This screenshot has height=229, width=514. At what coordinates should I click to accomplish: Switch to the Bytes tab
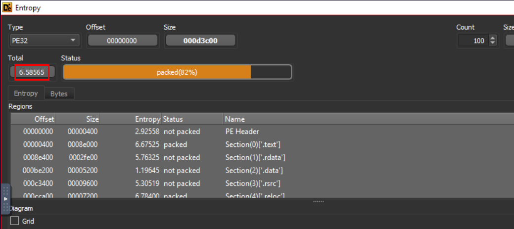pos(59,93)
